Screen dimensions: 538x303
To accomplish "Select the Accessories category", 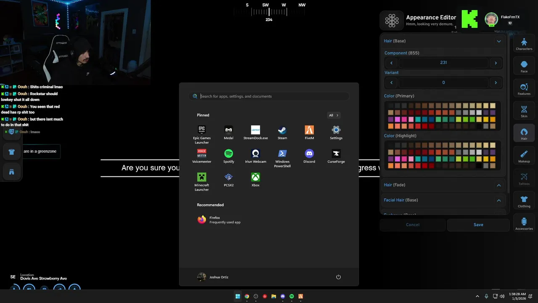I will 524,223.
